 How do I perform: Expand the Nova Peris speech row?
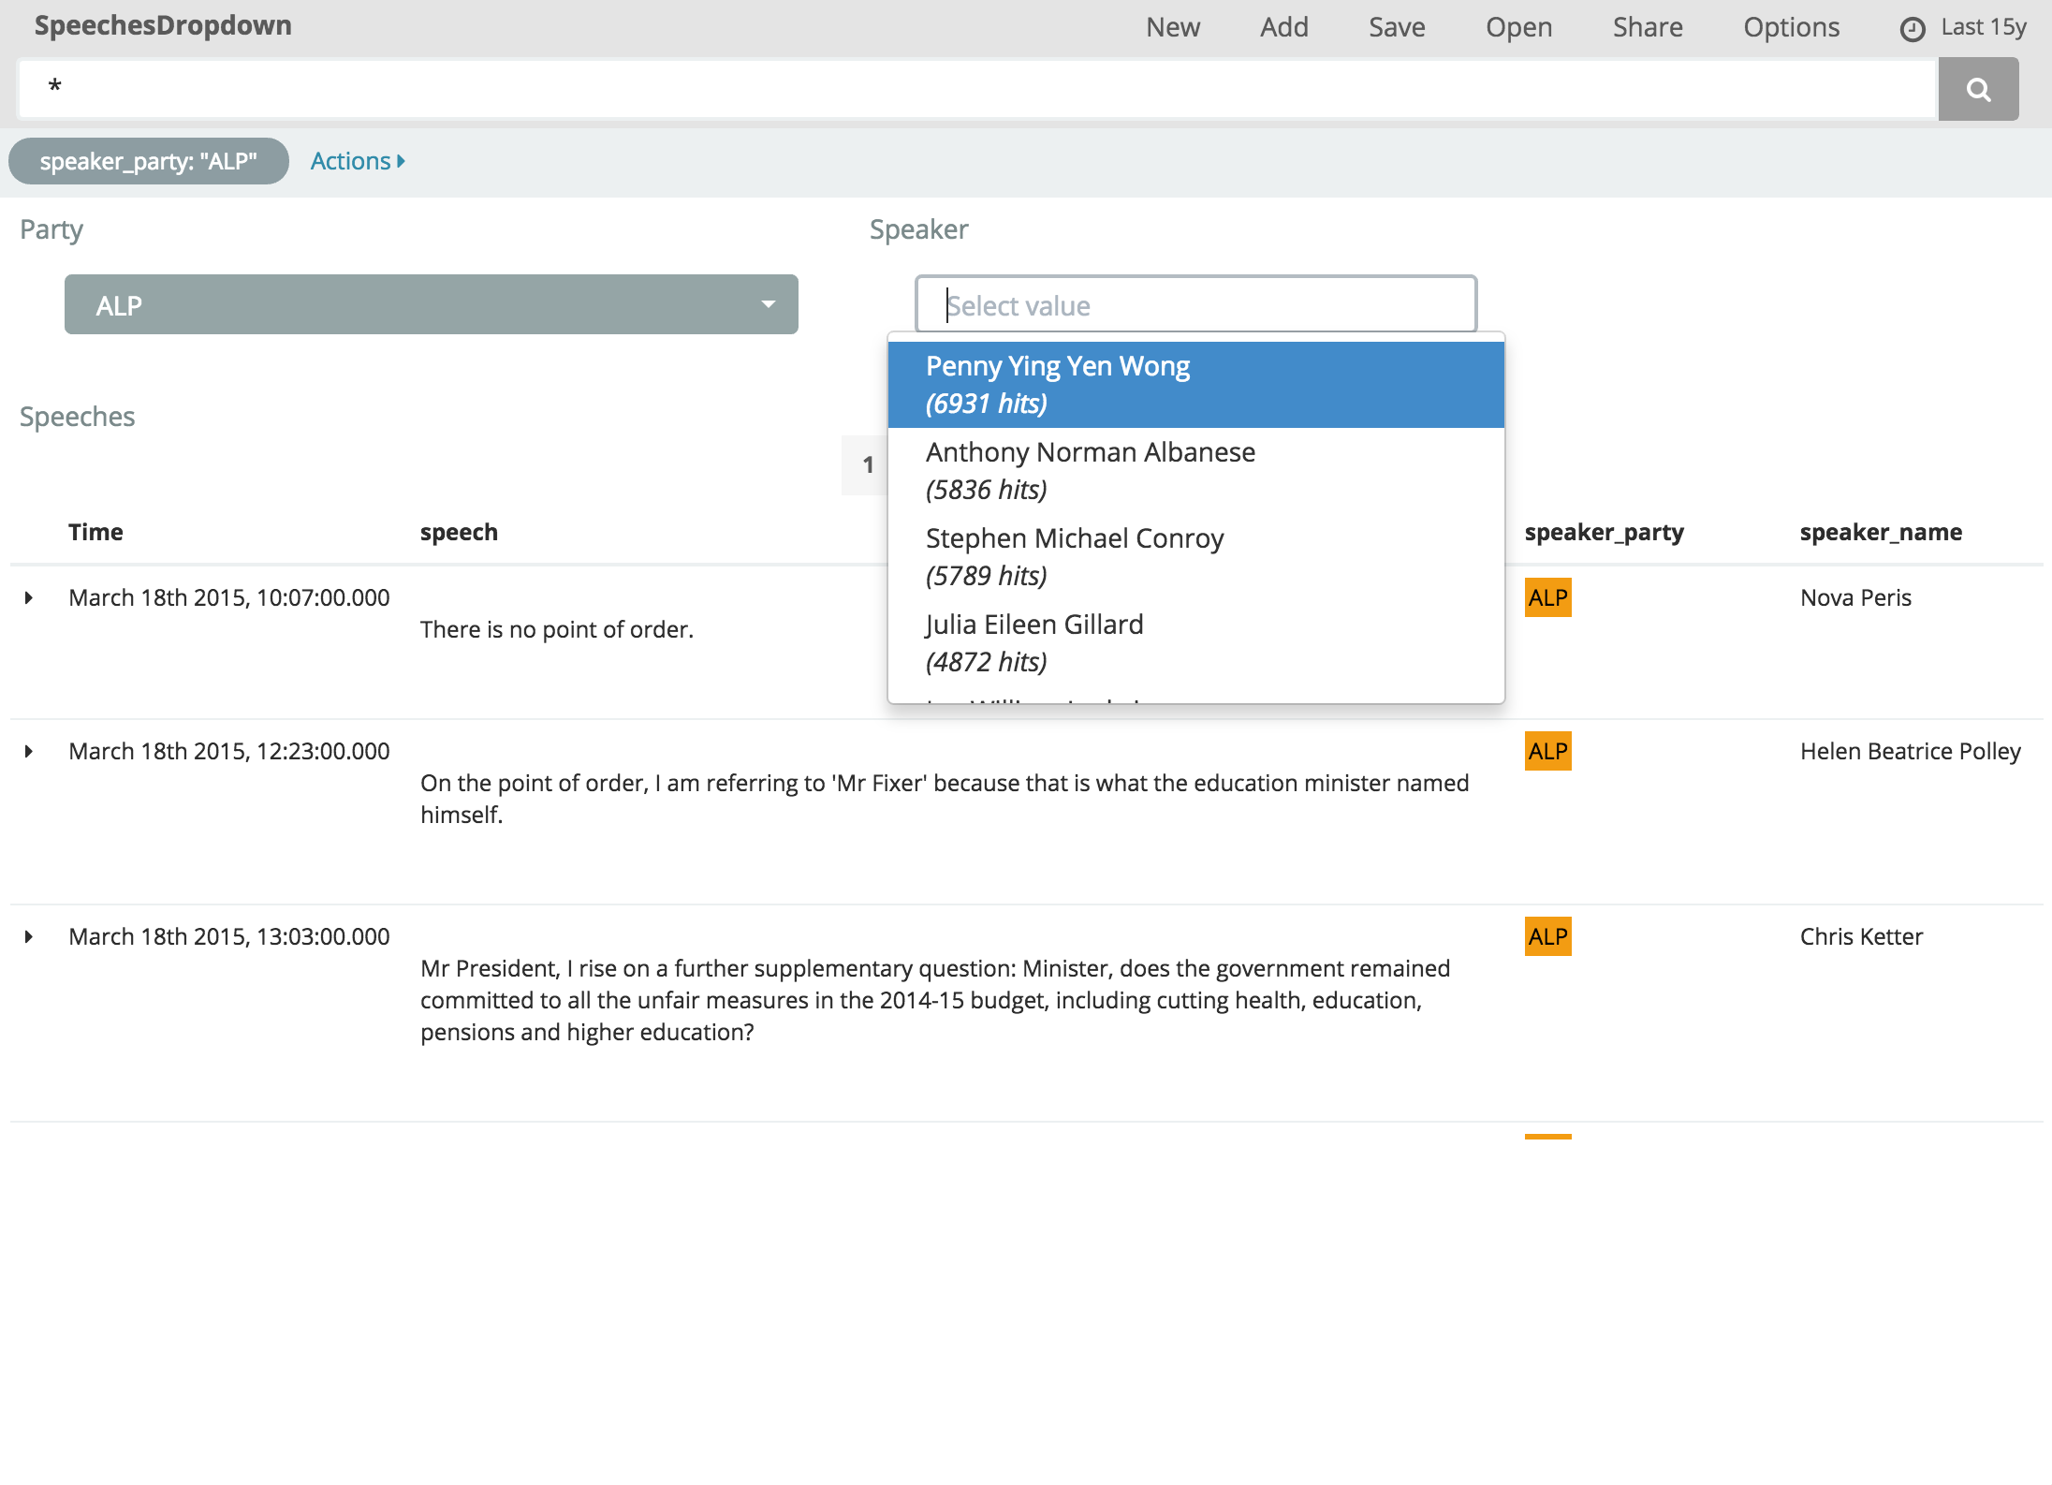click(29, 597)
